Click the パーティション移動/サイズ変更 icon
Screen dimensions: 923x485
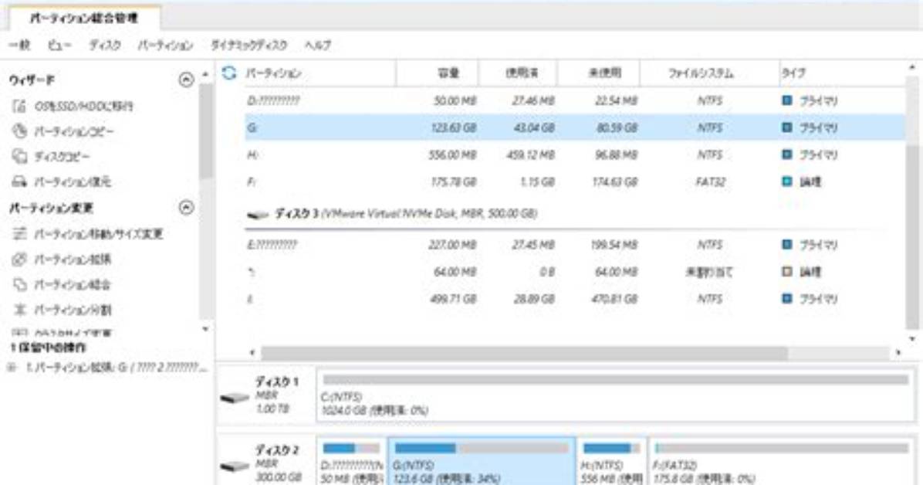pos(19,234)
